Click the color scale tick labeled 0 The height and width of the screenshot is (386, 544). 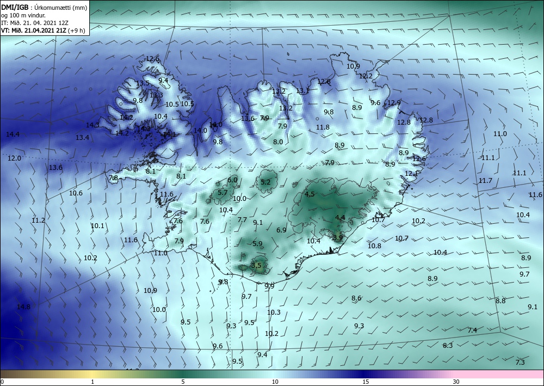[2, 382]
